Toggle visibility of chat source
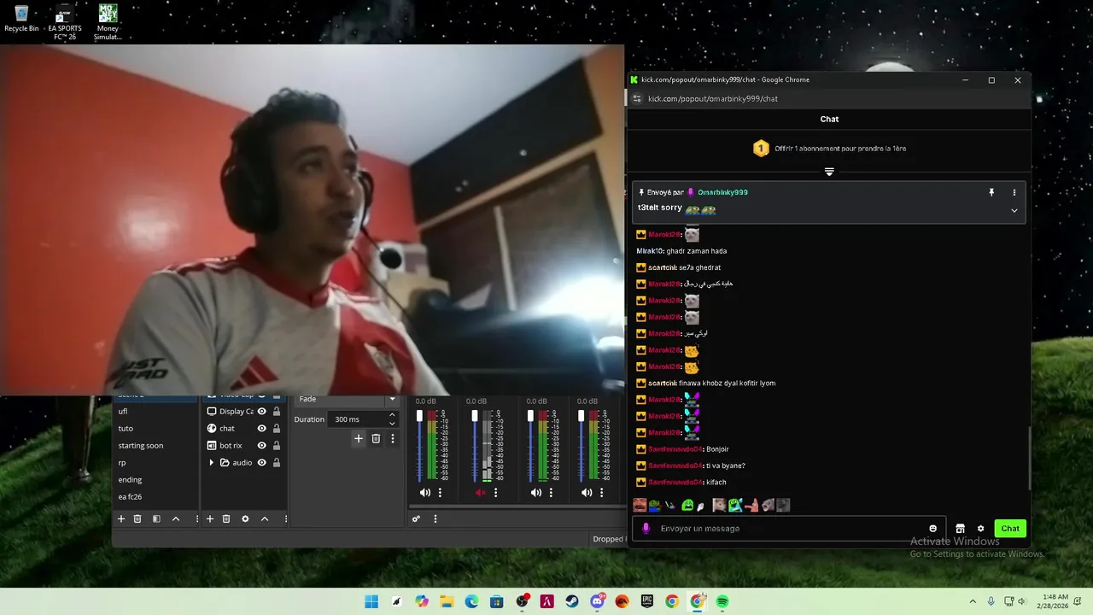This screenshot has width=1093, height=615. 262,428
